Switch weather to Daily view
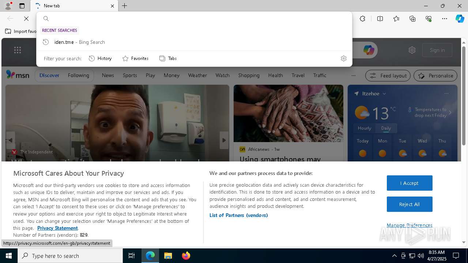The height and width of the screenshot is (263, 468). [x=386, y=128]
